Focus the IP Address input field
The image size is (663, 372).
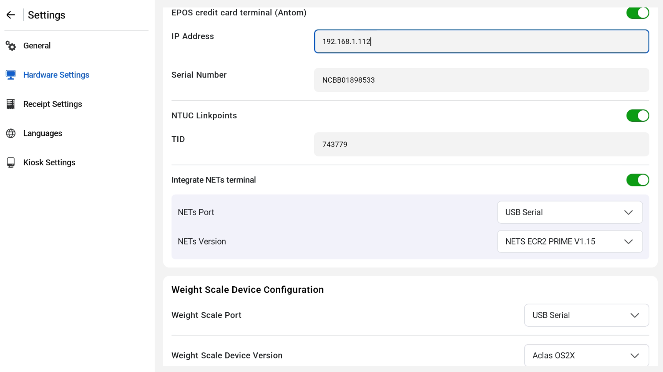(x=481, y=41)
